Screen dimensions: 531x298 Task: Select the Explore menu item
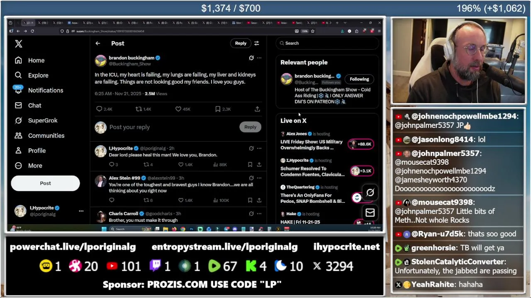point(38,75)
